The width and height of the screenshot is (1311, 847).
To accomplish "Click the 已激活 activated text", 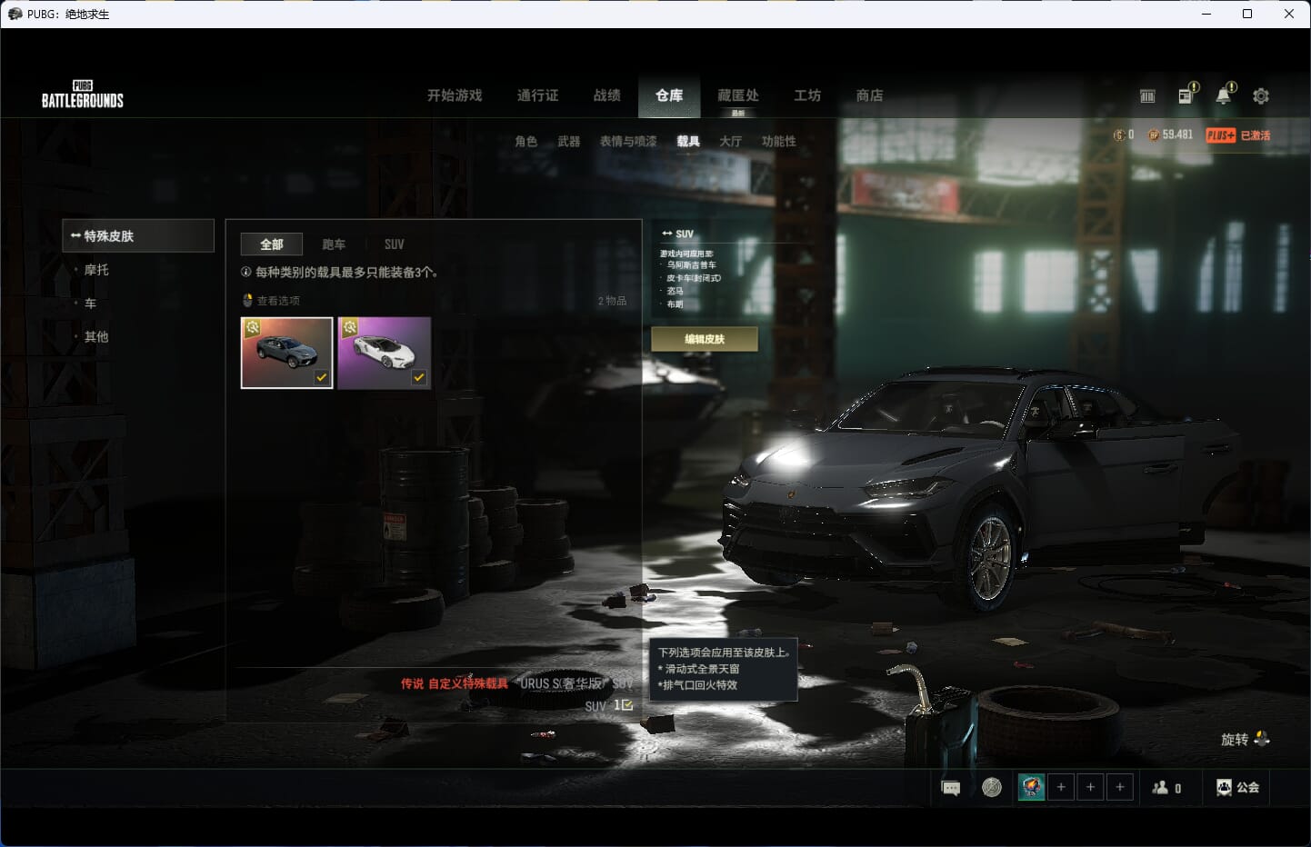I will [1255, 135].
